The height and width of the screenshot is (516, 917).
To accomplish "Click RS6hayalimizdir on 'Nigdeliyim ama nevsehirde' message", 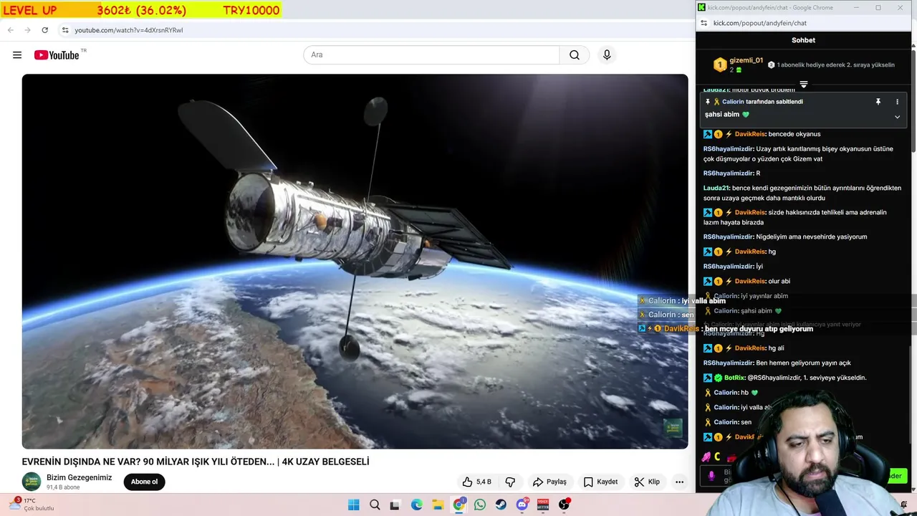I will click(x=729, y=236).
